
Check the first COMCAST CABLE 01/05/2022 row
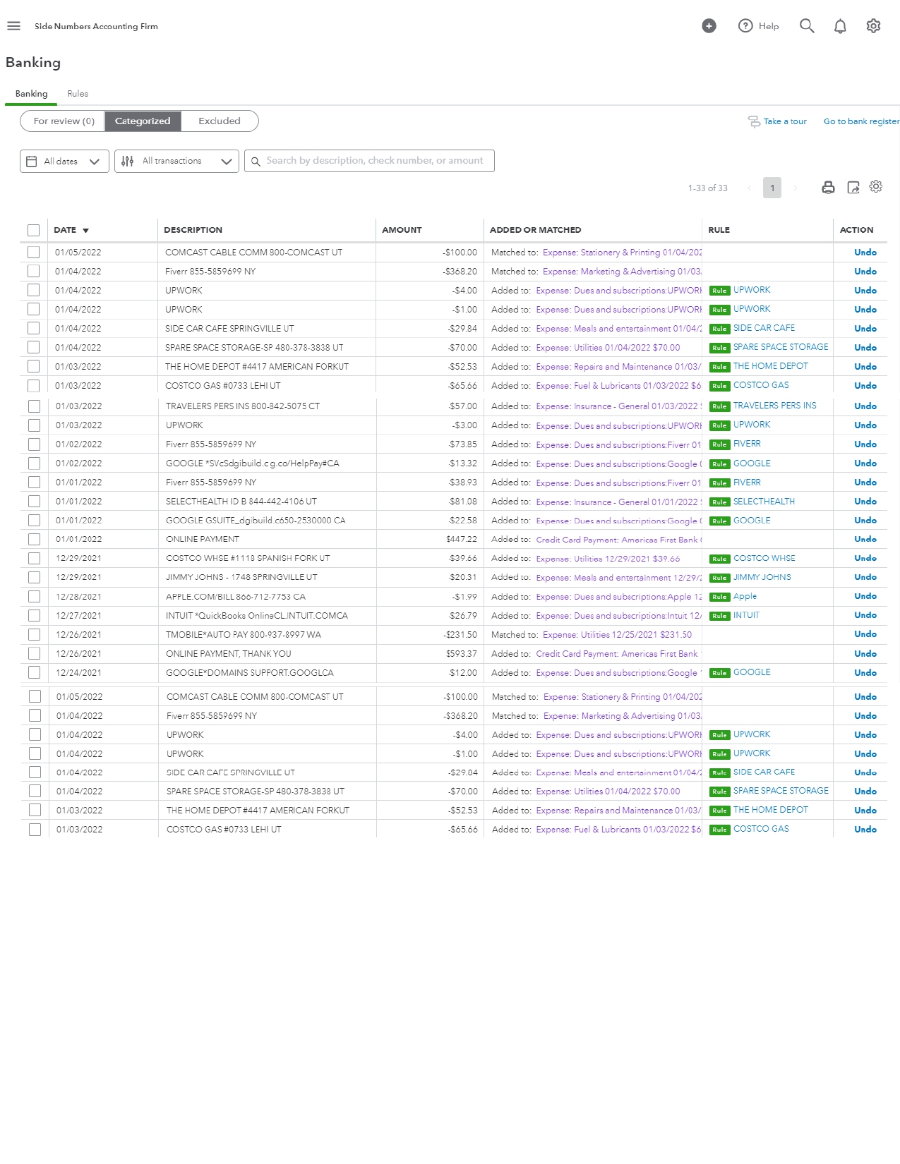click(33, 252)
